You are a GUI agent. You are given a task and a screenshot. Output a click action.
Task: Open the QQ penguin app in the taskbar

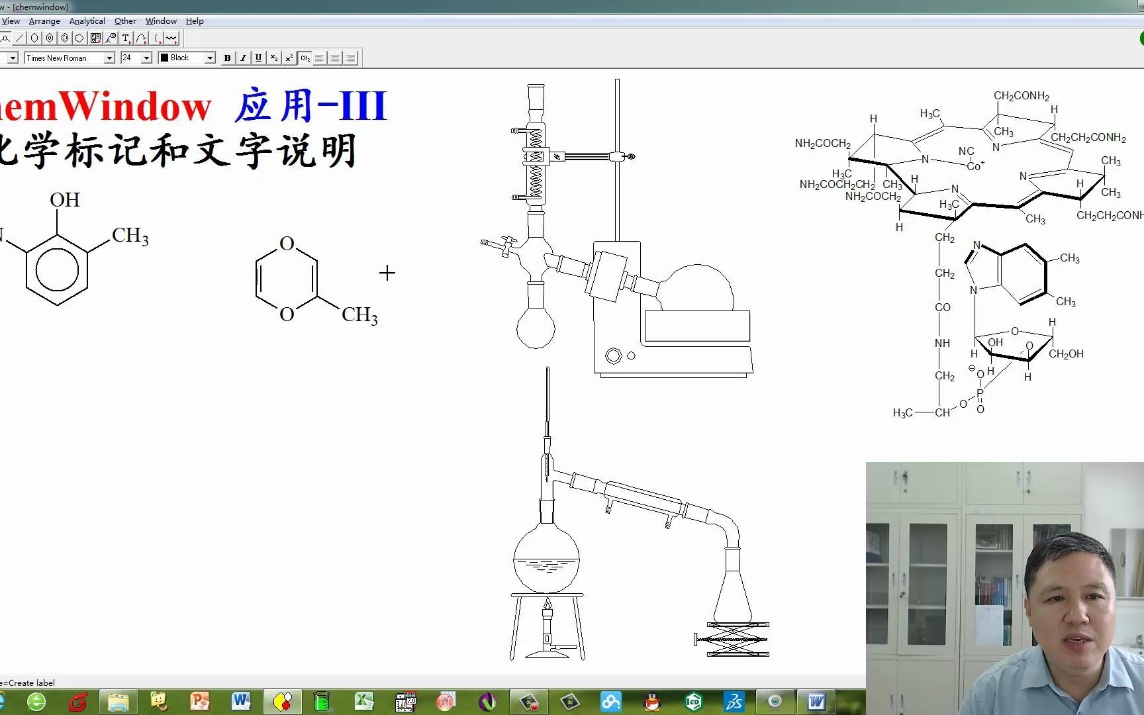[652, 701]
